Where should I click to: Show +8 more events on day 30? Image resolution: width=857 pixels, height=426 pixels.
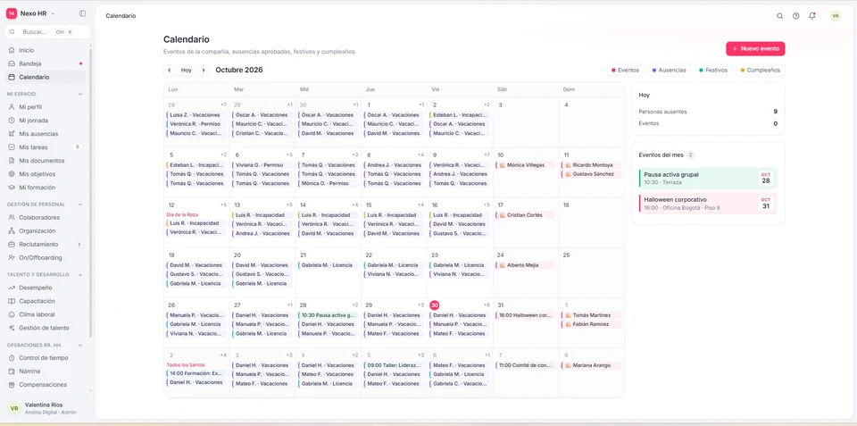point(487,305)
